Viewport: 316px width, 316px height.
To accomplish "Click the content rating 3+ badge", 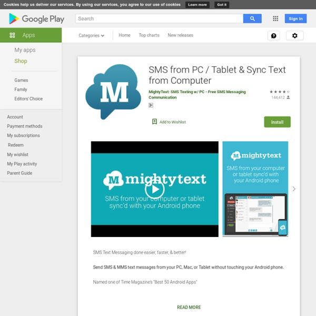I will pos(151,105).
